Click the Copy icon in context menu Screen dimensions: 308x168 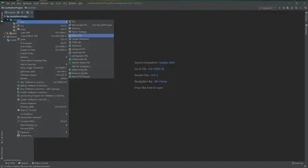pyautogui.click(x=19, y=29)
